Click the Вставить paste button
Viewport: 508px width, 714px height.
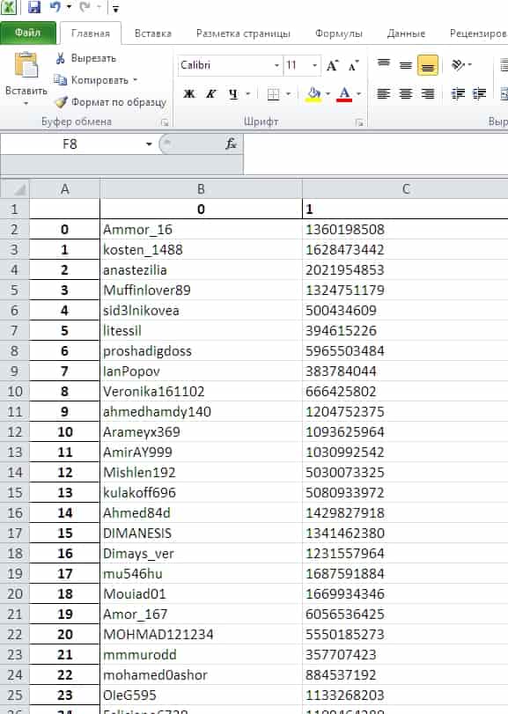pyautogui.click(x=26, y=78)
